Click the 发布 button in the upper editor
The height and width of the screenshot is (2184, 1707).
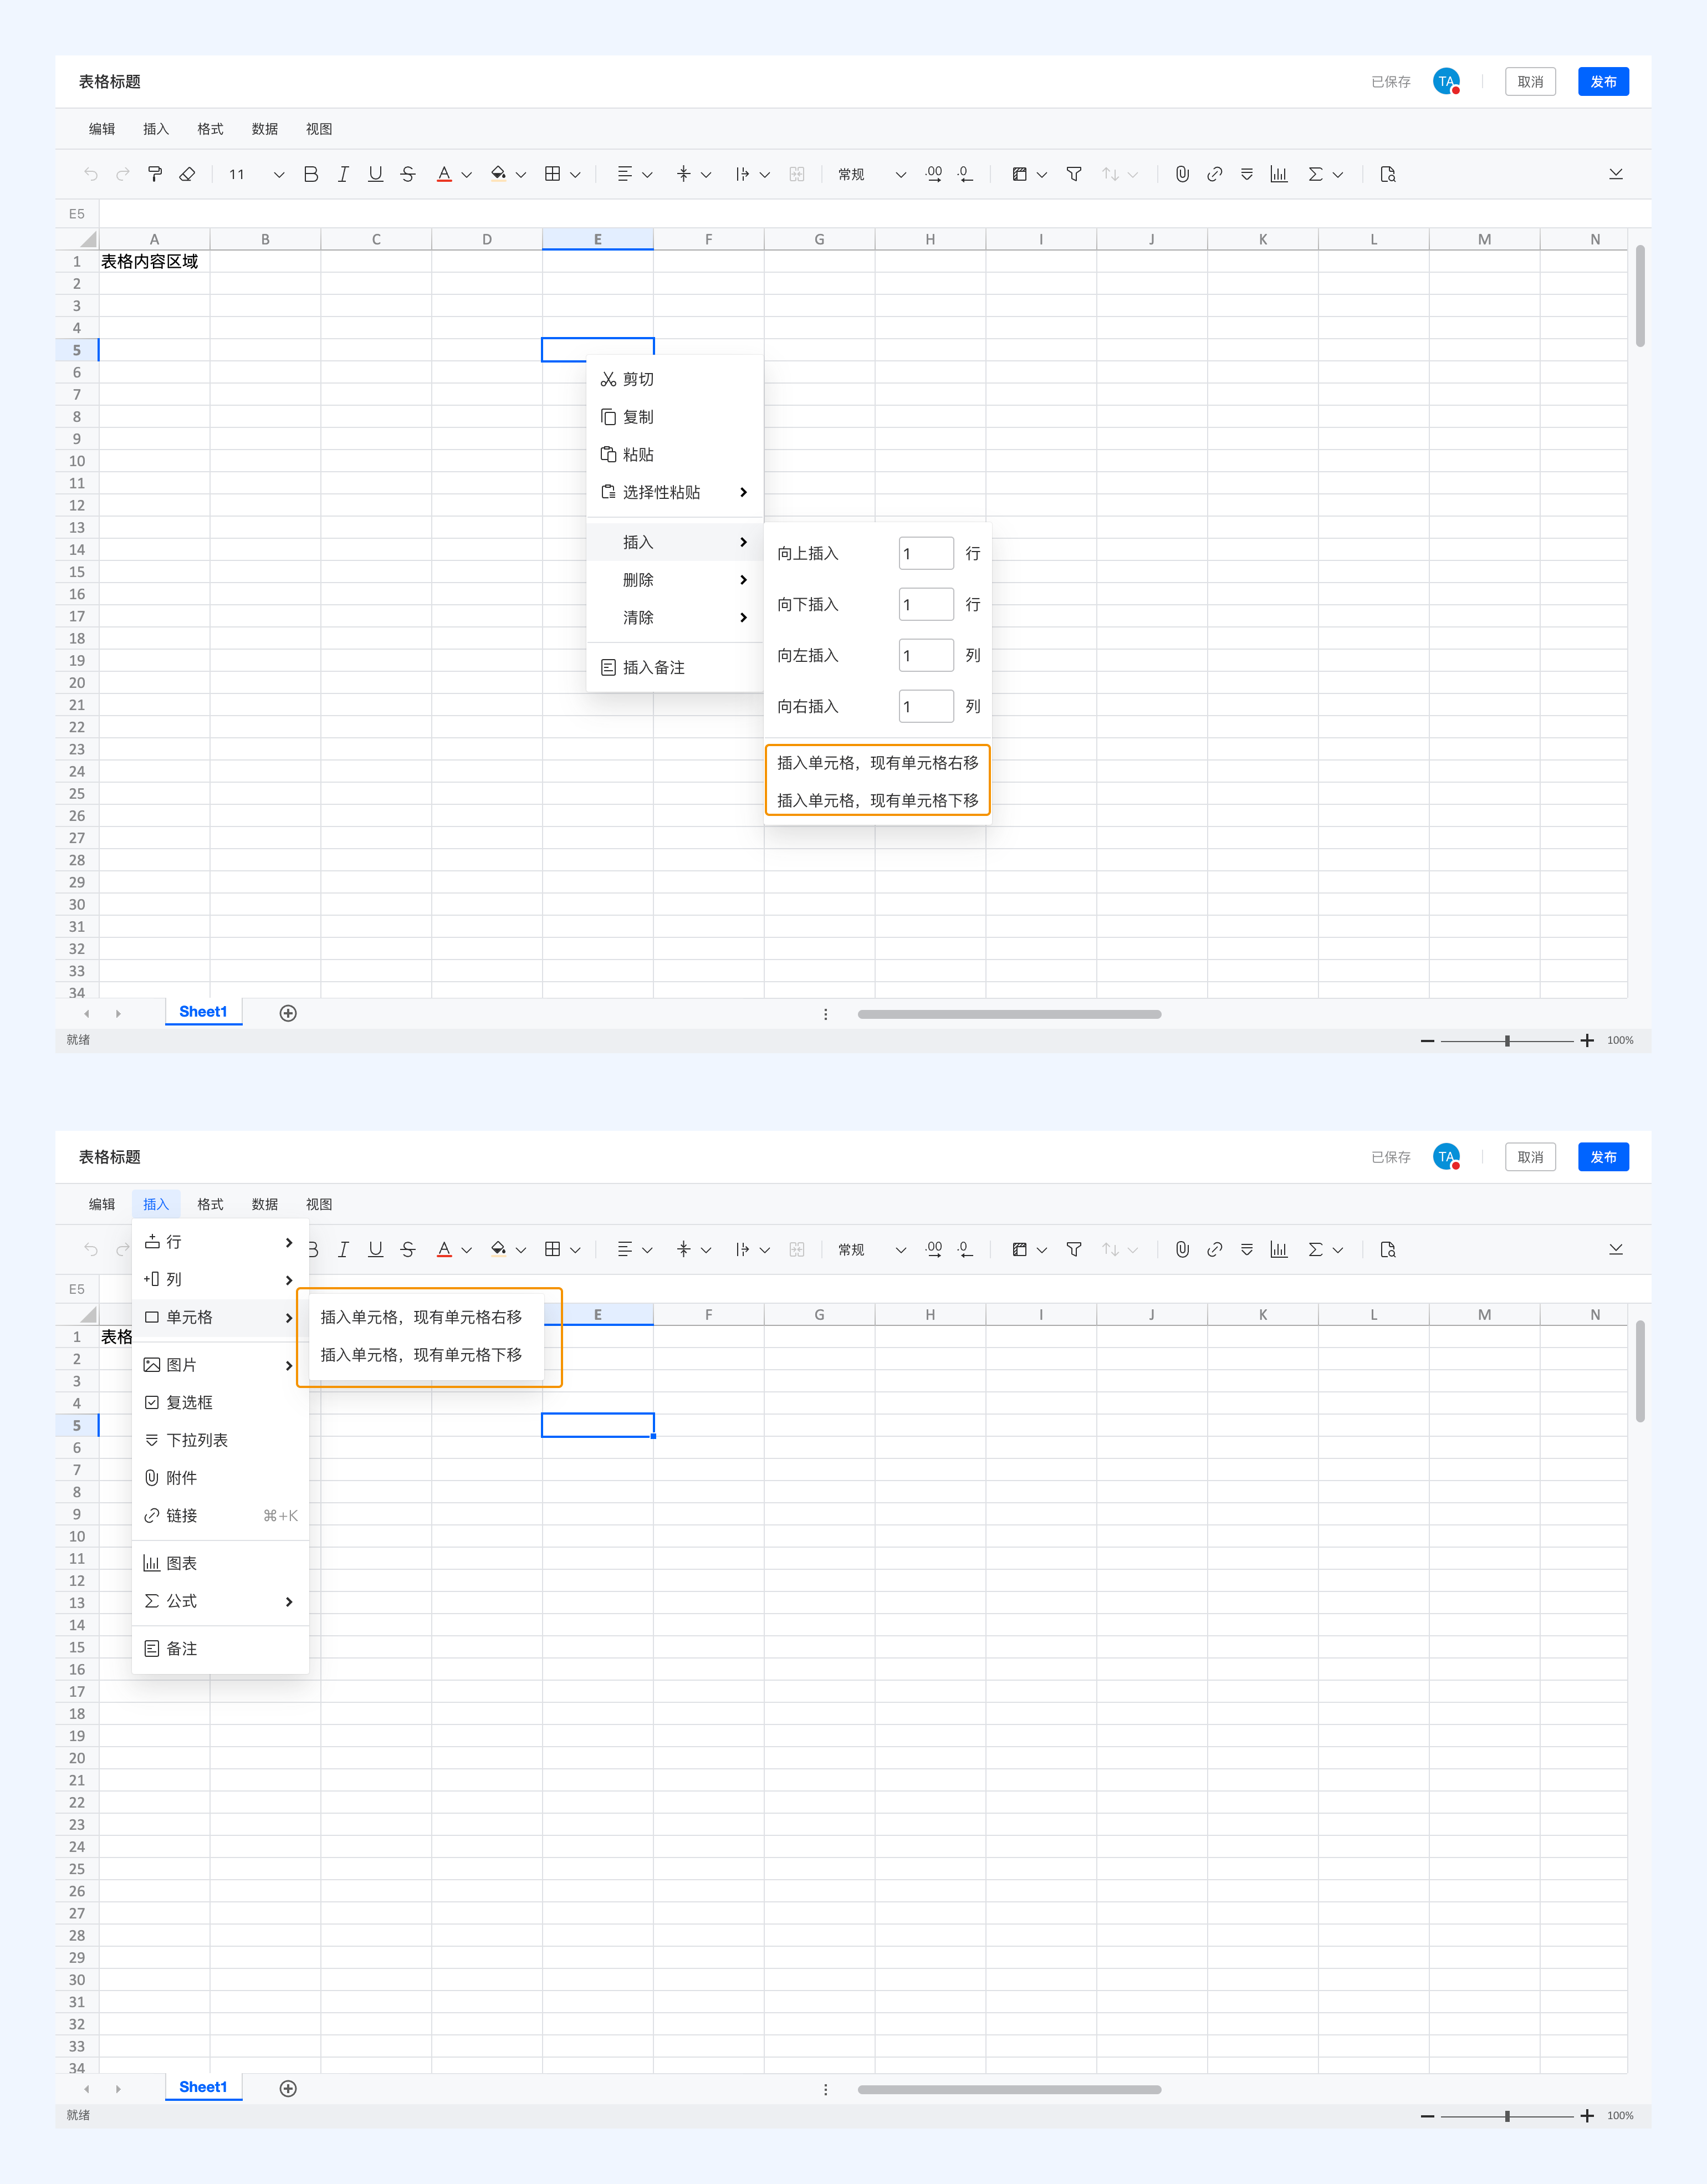[x=1604, y=82]
